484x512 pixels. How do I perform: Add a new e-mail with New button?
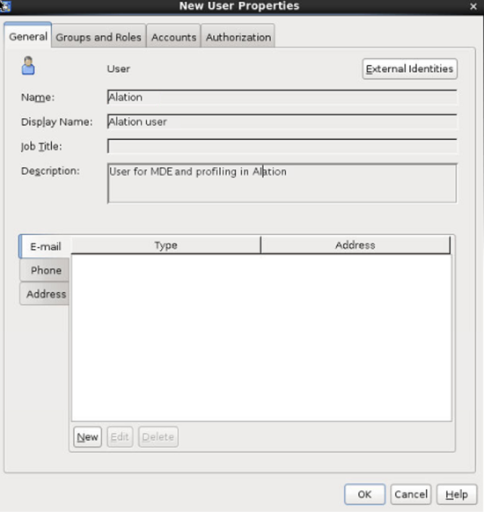pyautogui.click(x=87, y=436)
